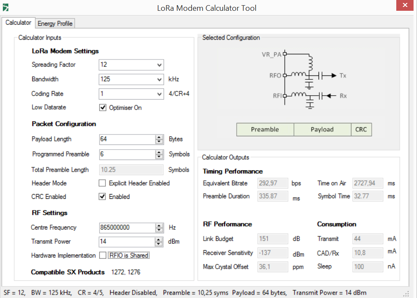417x298 pixels.
Task: Decrease Transmit Power with down arrow
Action: (x=158, y=244)
